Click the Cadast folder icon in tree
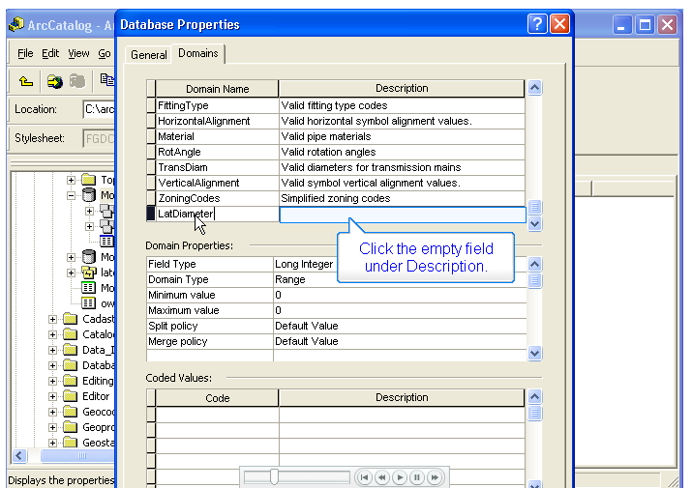Image resolution: width=692 pixels, height=488 pixels. click(71, 319)
